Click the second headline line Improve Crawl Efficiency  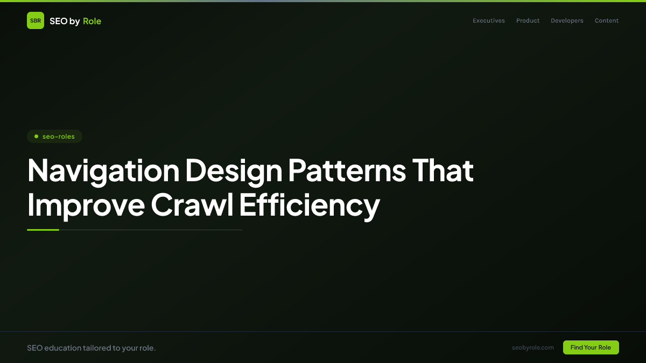coord(203,205)
